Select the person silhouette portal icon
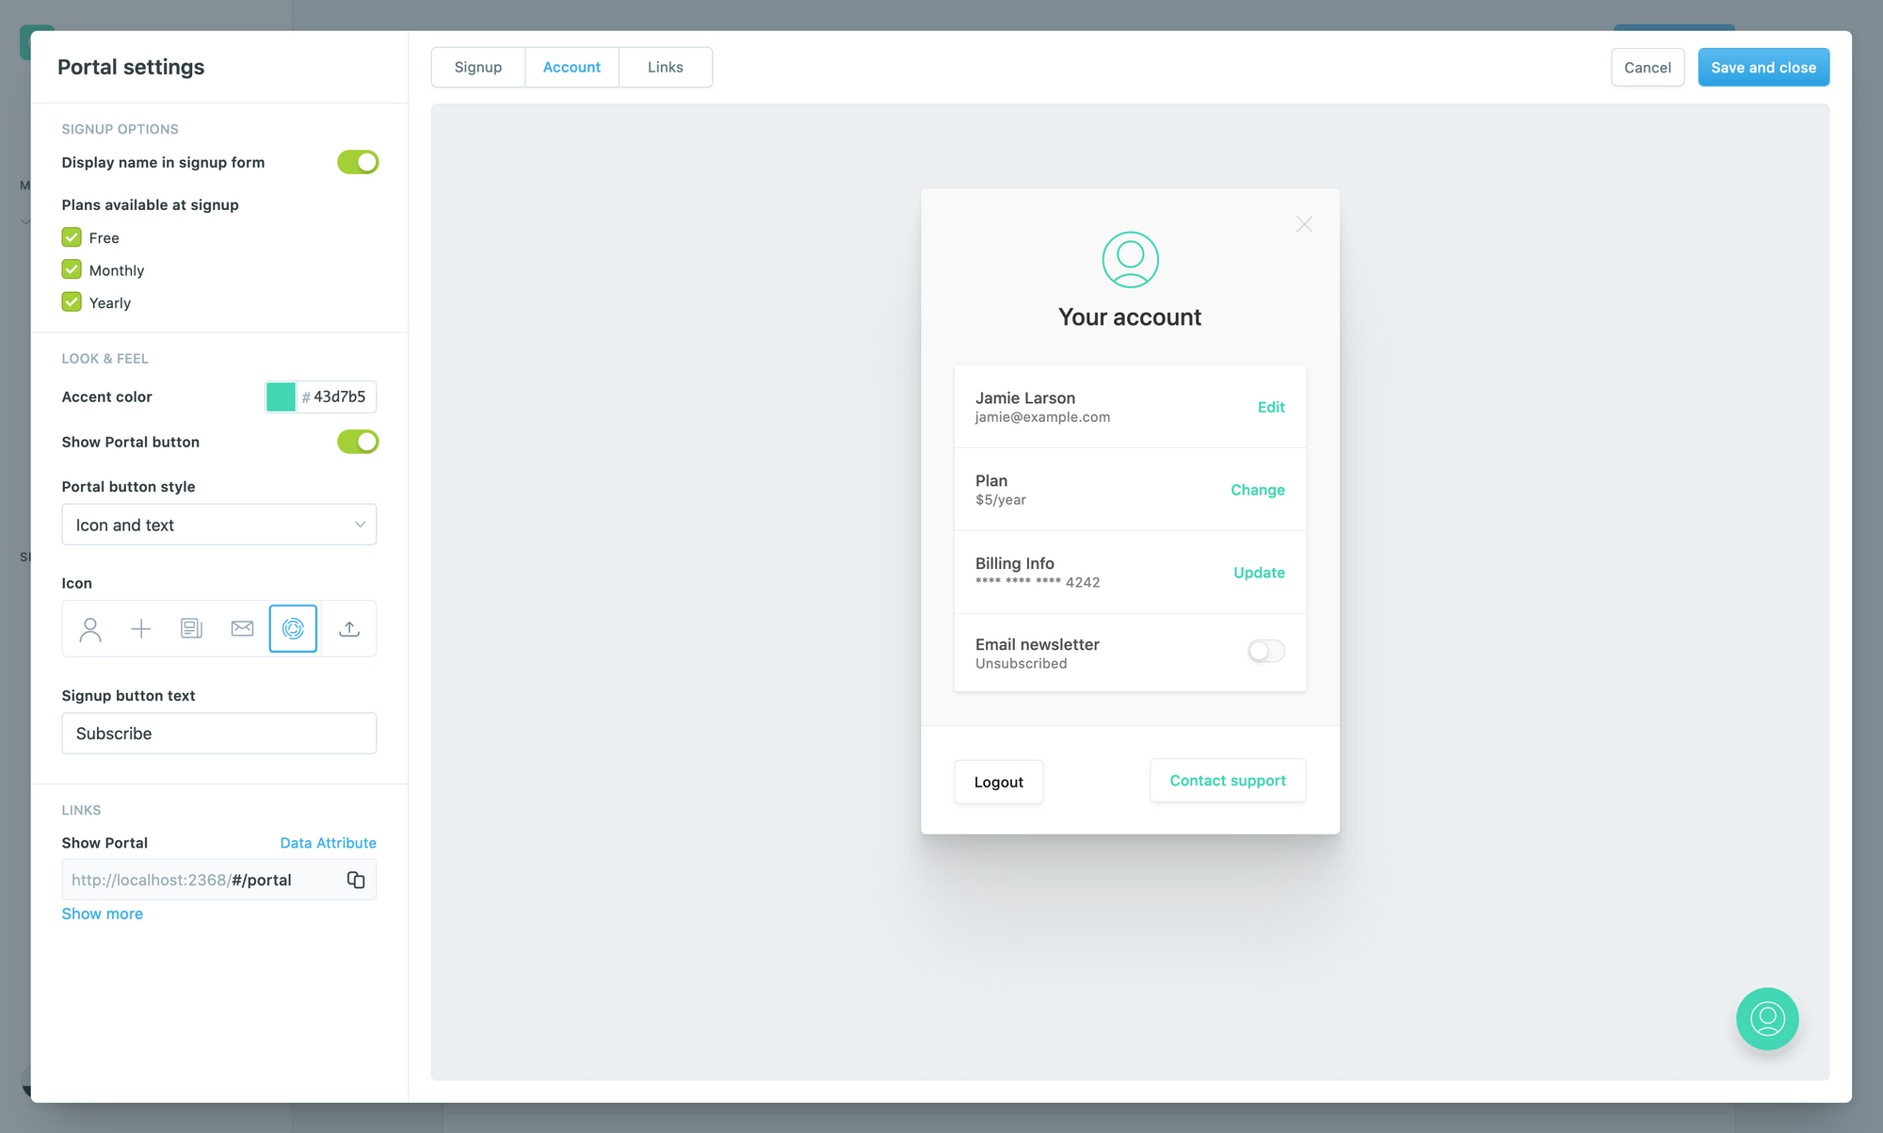 [x=90, y=629]
